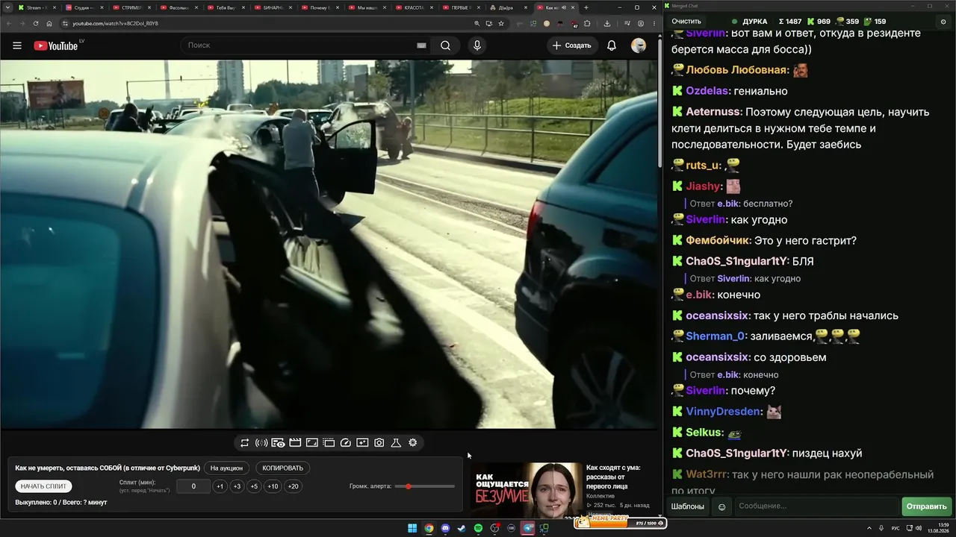Open the YouTube account avatar menu
The height and width of the screenshot is (537, 956).
pos(639,45)
